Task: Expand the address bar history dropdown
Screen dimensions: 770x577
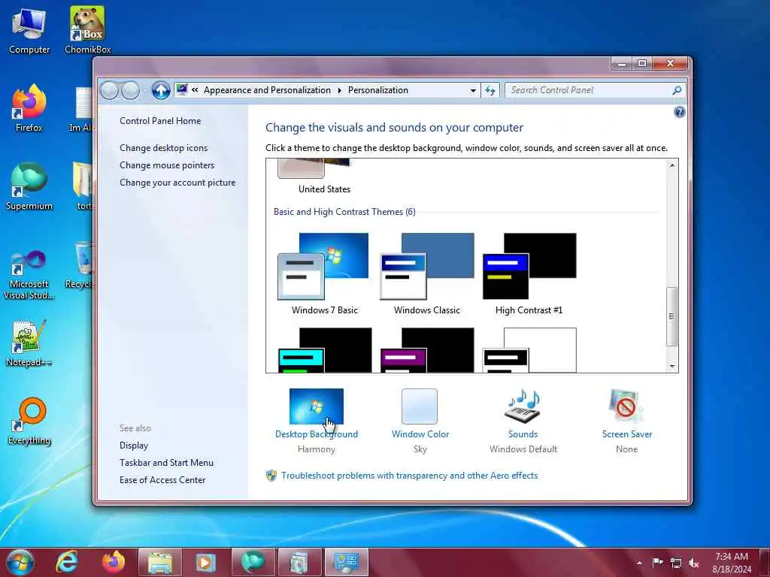Action: coord(473,90)
